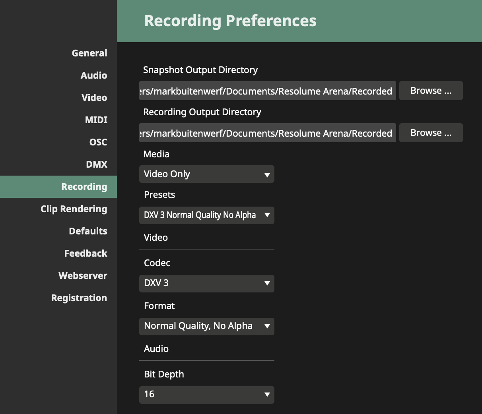Screen dimensions: 482x414
Task: Switch to the General preferences section
Action: (89, 53)
